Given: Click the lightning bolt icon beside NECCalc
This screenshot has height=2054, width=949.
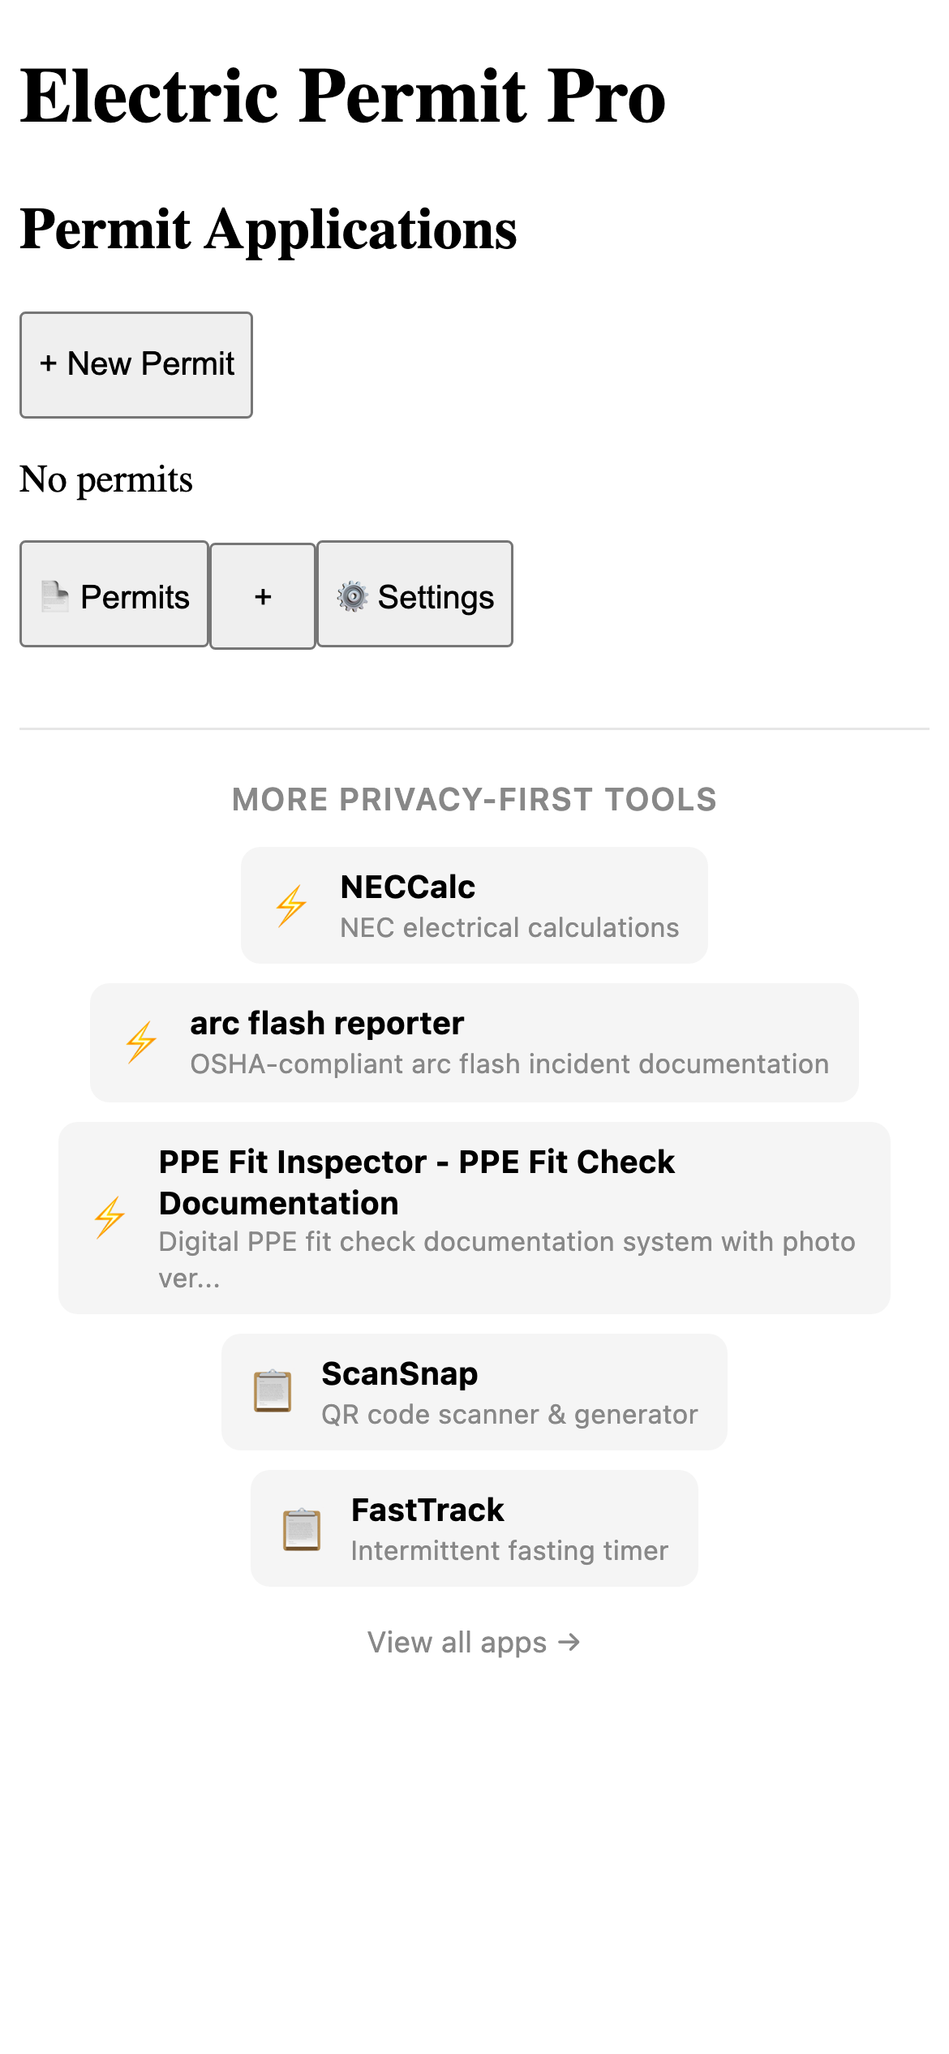Looking at the screenshot, I should [292, 905].
